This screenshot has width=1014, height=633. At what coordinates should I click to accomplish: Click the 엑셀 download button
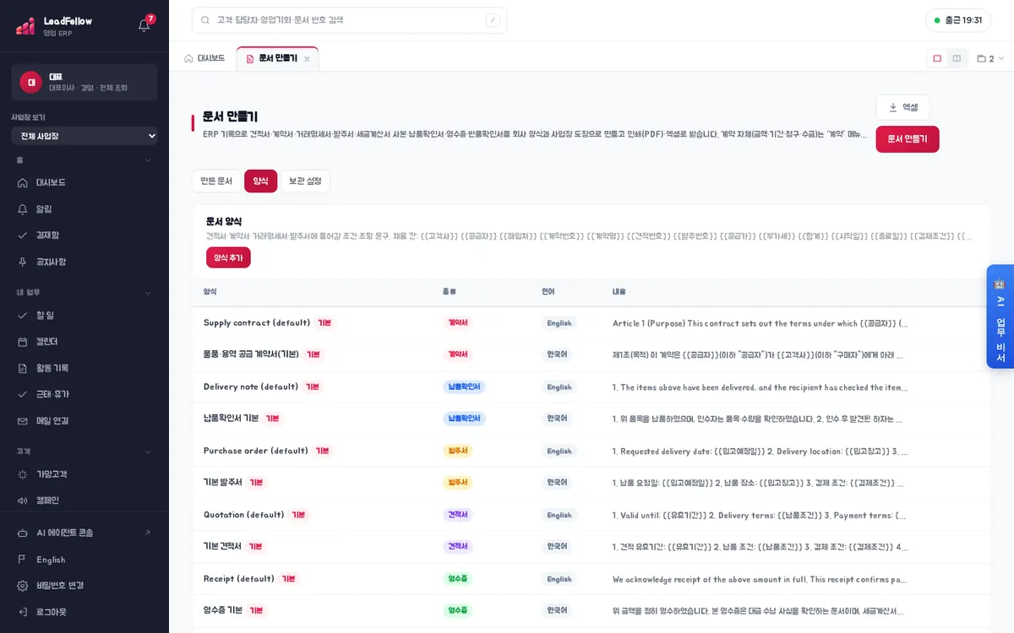click(902, 107)
